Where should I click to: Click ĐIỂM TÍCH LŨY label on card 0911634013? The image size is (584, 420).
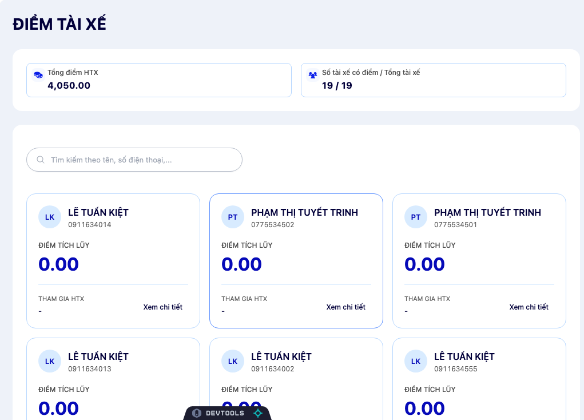tap(64, 389)
